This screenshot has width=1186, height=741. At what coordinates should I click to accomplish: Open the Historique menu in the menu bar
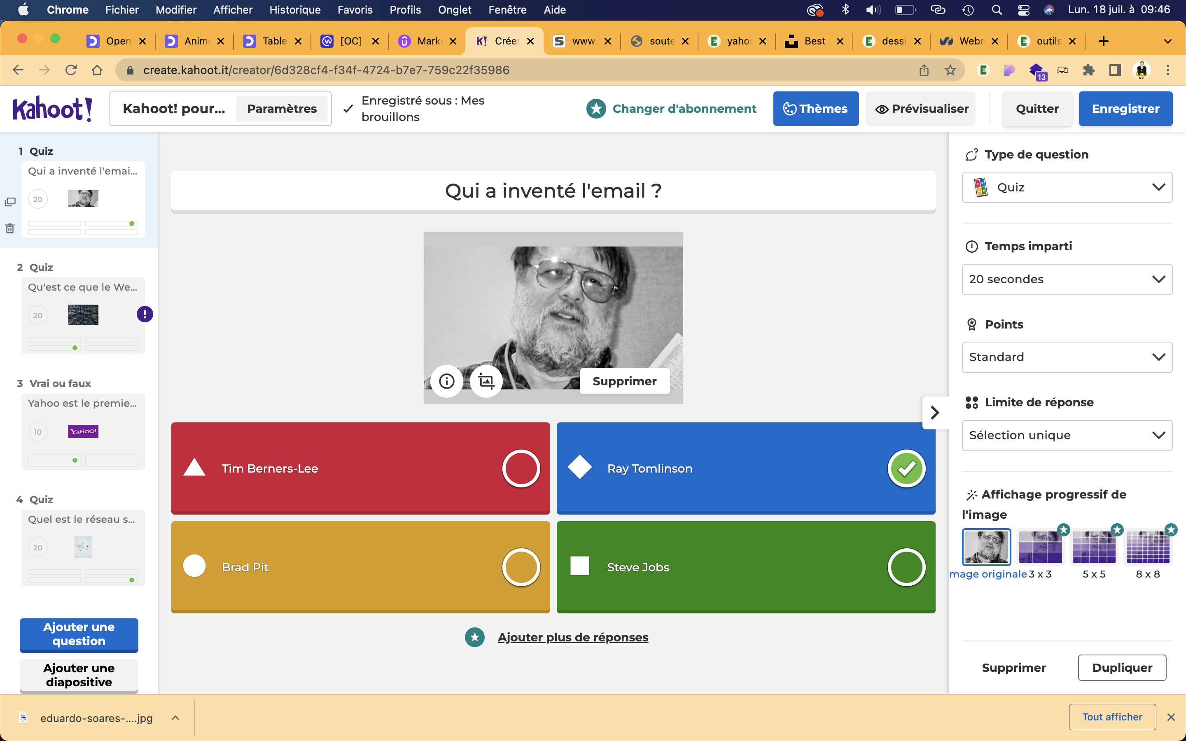[x=294, y=10]
